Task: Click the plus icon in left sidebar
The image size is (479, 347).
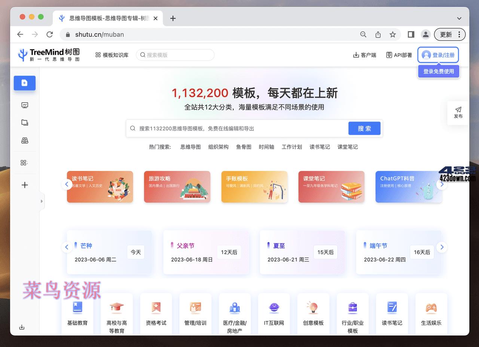Action: [x=25, y=185]
